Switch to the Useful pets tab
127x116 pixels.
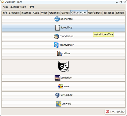[x=95, y=13]
